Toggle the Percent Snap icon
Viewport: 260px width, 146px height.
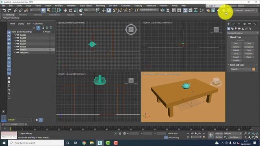coord(126,10)
